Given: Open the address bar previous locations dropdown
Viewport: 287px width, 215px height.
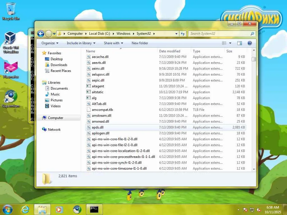Looking at the screenshot, I should coord(176,34).
